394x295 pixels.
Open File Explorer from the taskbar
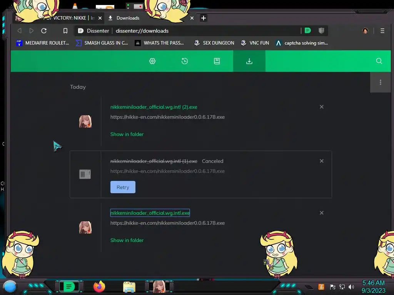pos(129,287)
